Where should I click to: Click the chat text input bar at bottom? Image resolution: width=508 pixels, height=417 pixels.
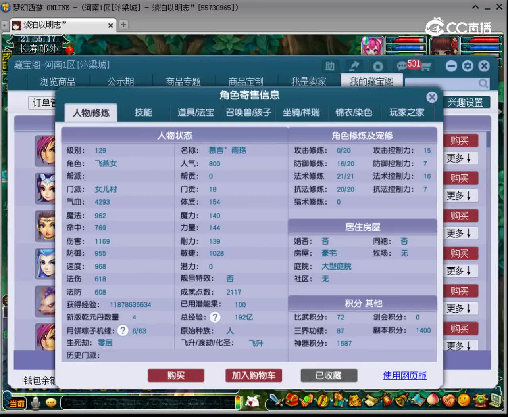pos(149,403)
